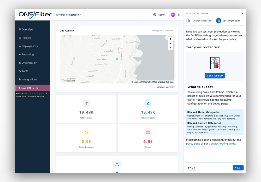Screen dimensions: 261x182
Task: Open the notification bell
Action: click(179, 15)
